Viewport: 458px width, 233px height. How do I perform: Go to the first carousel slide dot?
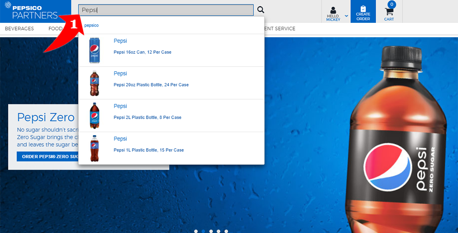pos(196,231)
